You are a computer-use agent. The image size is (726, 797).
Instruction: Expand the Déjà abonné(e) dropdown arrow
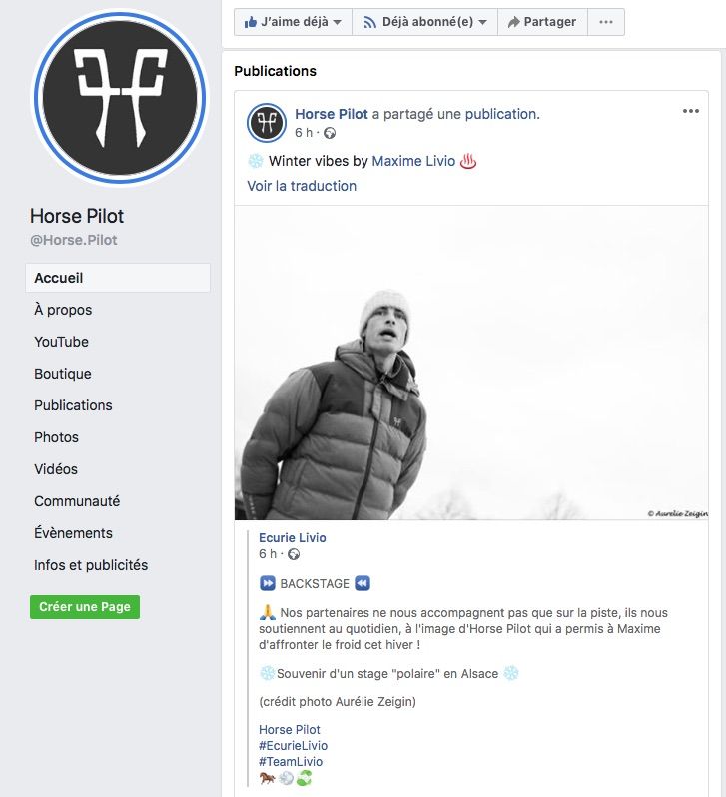pyautogui.click(x=482, y=22)
